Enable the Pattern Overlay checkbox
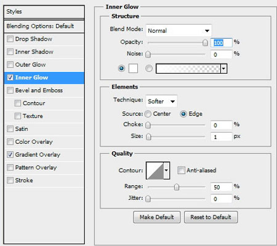Screen dimensions: 277x246 tap(10, 167)
